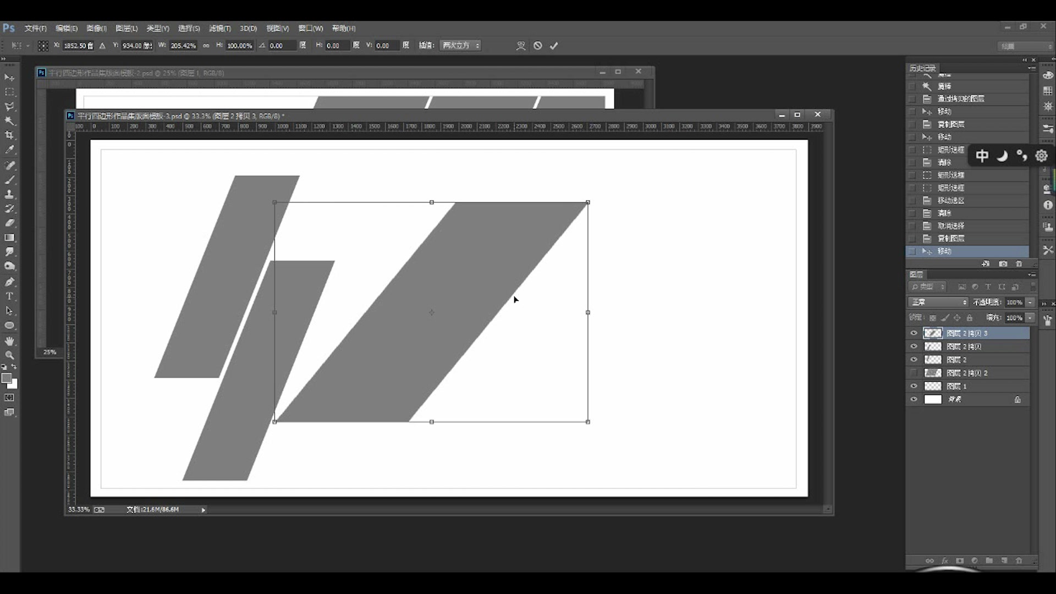Screen dimensions: 1056x594
Task: Select the Pen tool
Action: click(9, 282)
